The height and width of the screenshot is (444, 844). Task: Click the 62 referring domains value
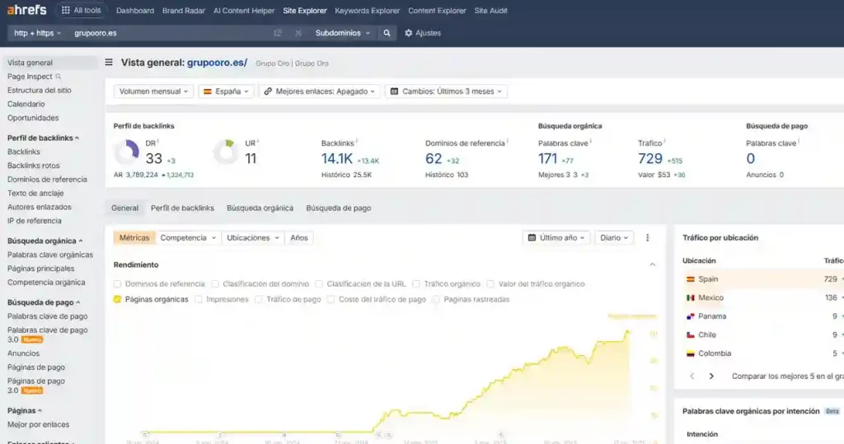(434, 159)
